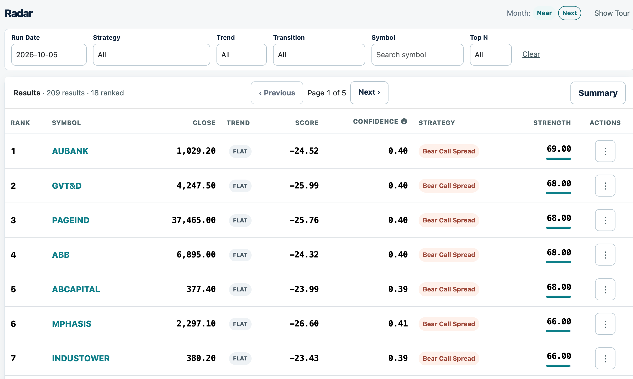Click score value -26.60
633x379 pixels.
304,324
